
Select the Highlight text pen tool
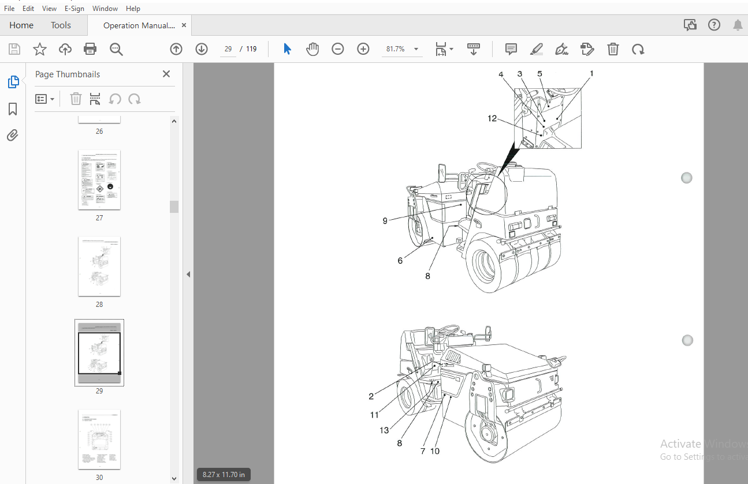coord(537,49)
